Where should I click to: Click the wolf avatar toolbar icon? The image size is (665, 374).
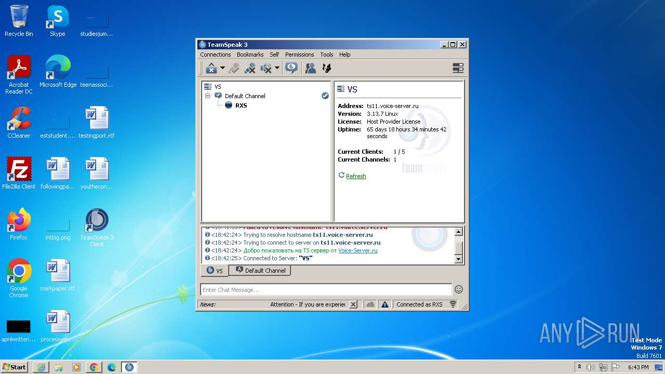point(327,68)
